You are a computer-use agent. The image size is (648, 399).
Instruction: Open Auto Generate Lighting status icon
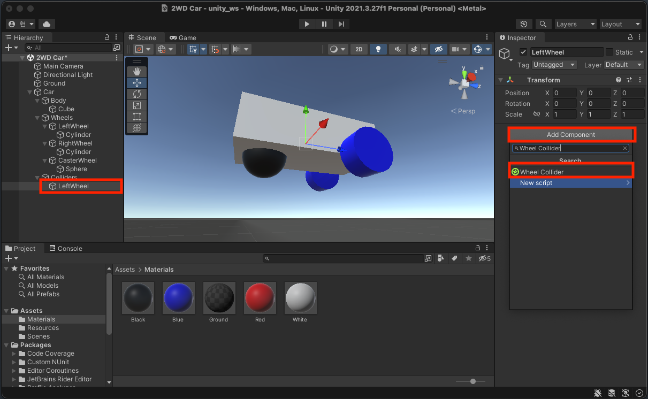pyautogui.click(x=625, y=393)
